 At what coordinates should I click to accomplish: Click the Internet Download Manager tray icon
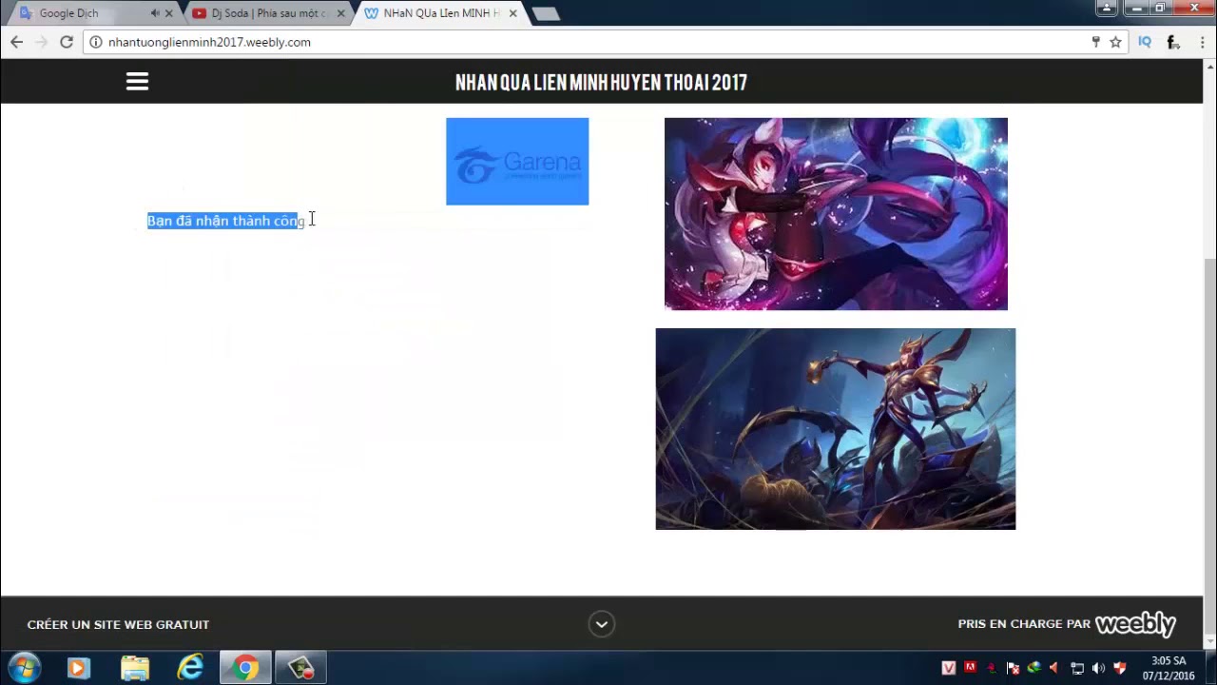pyautogui.click(x=1033, y=668)
